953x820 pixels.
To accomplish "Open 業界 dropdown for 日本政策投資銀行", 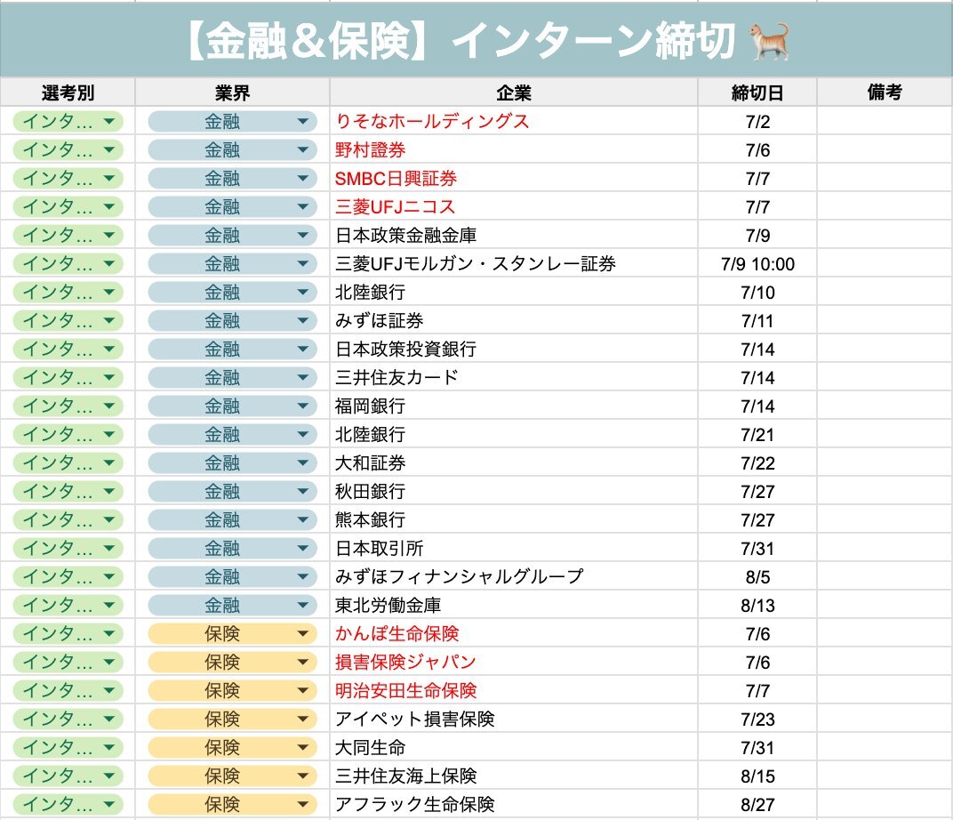I will click(x=232, y=349).
